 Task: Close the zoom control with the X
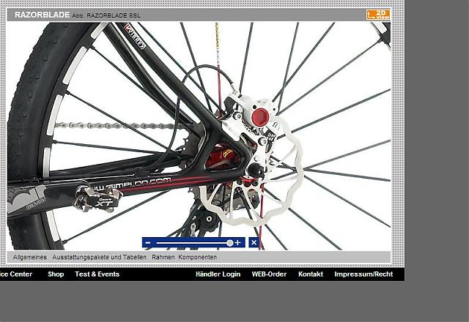pos(254,242)
